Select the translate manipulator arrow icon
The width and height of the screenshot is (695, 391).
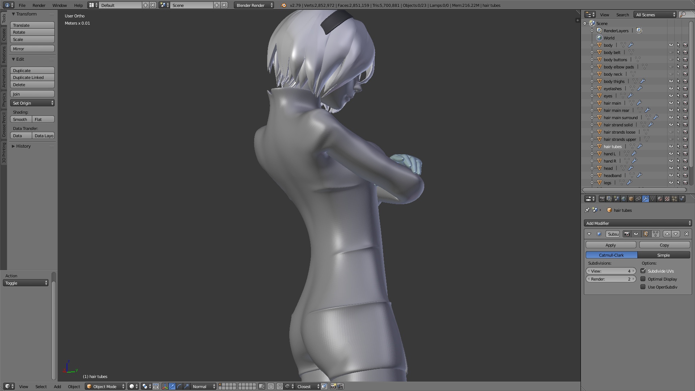172,386
